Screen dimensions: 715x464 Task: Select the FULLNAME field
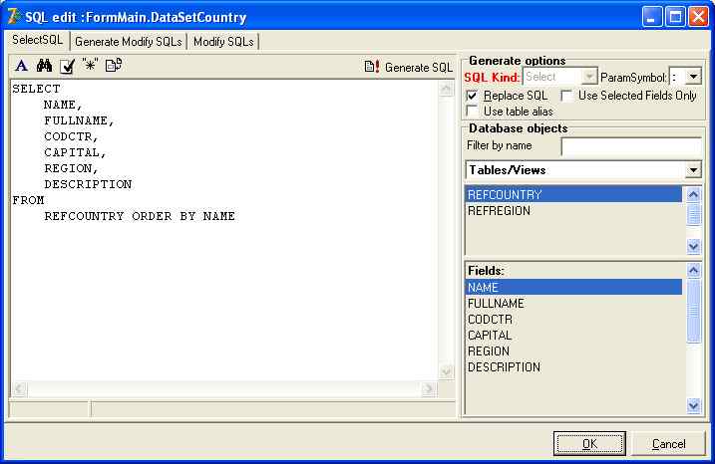(x=573, y=304)
